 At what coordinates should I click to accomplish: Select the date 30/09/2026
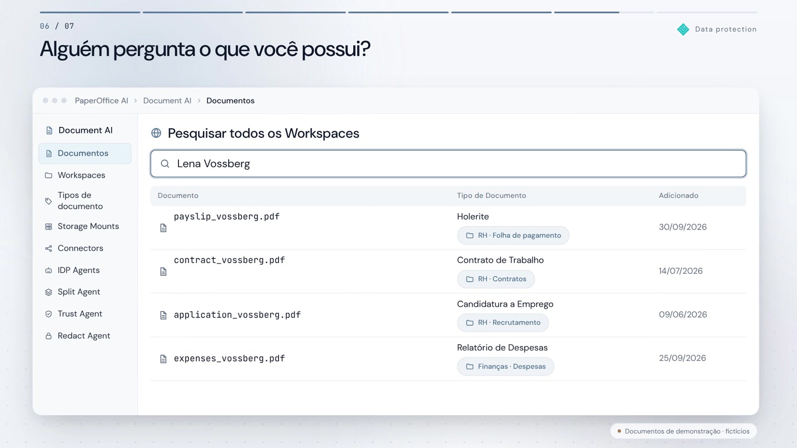point(682,227)
